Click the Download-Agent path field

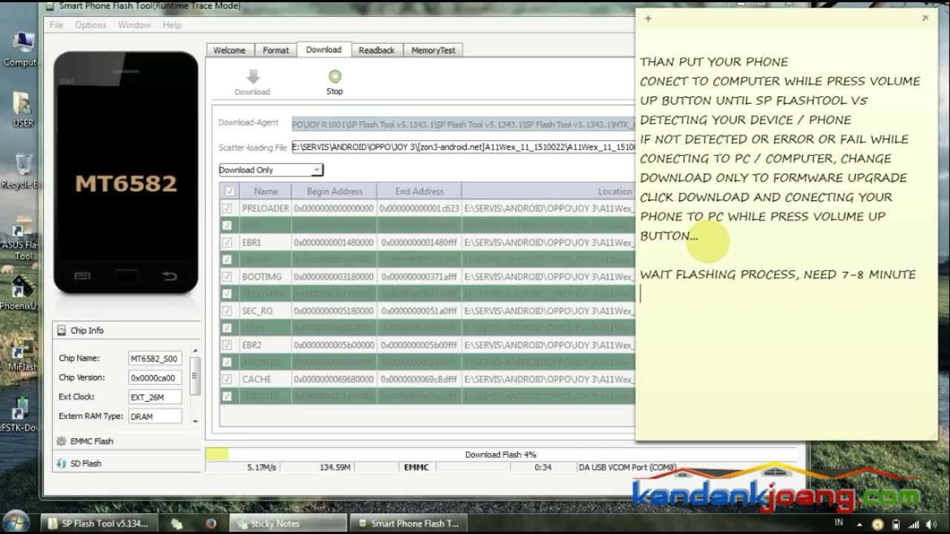click(x=463, y=124)
